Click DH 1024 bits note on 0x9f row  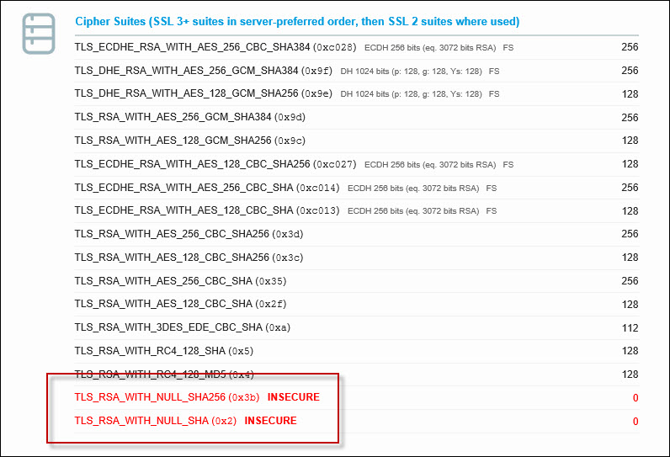[x=411, y=72]
